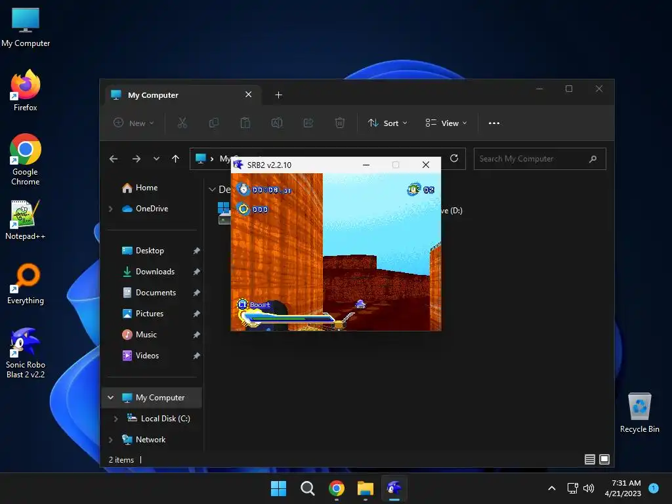Screen dimensions: 672x504
Task: Open the Sort dropdown menu
Action: tap(387, 123)
